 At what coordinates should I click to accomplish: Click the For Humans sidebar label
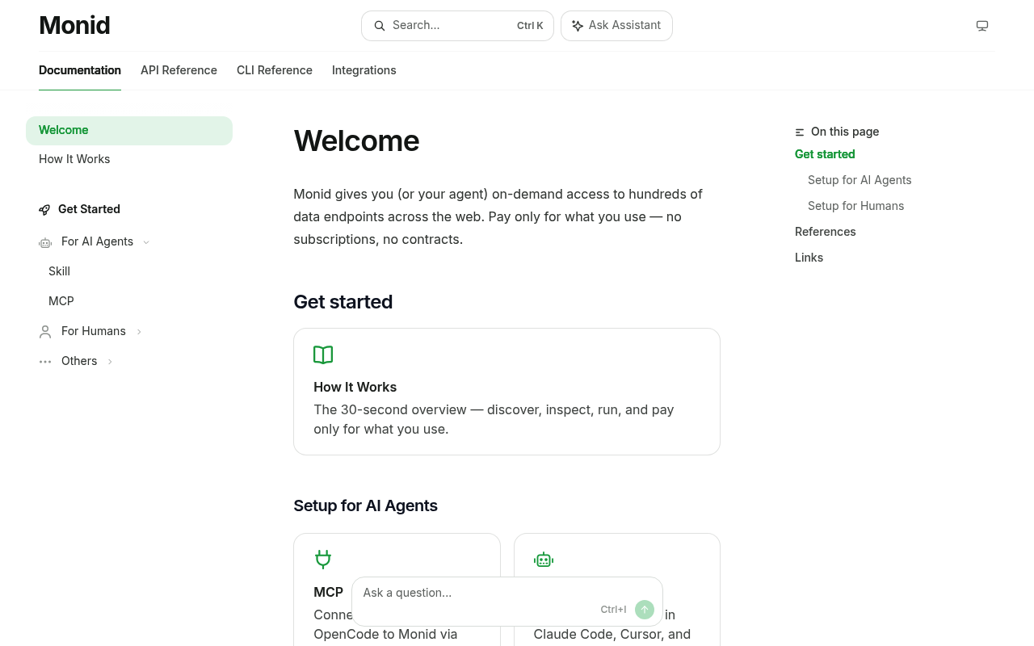click(x=94, y=331)
